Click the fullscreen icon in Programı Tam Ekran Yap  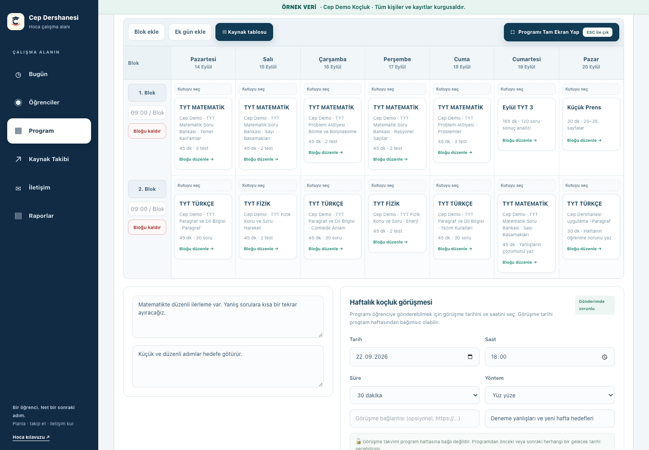coord(512,32)
